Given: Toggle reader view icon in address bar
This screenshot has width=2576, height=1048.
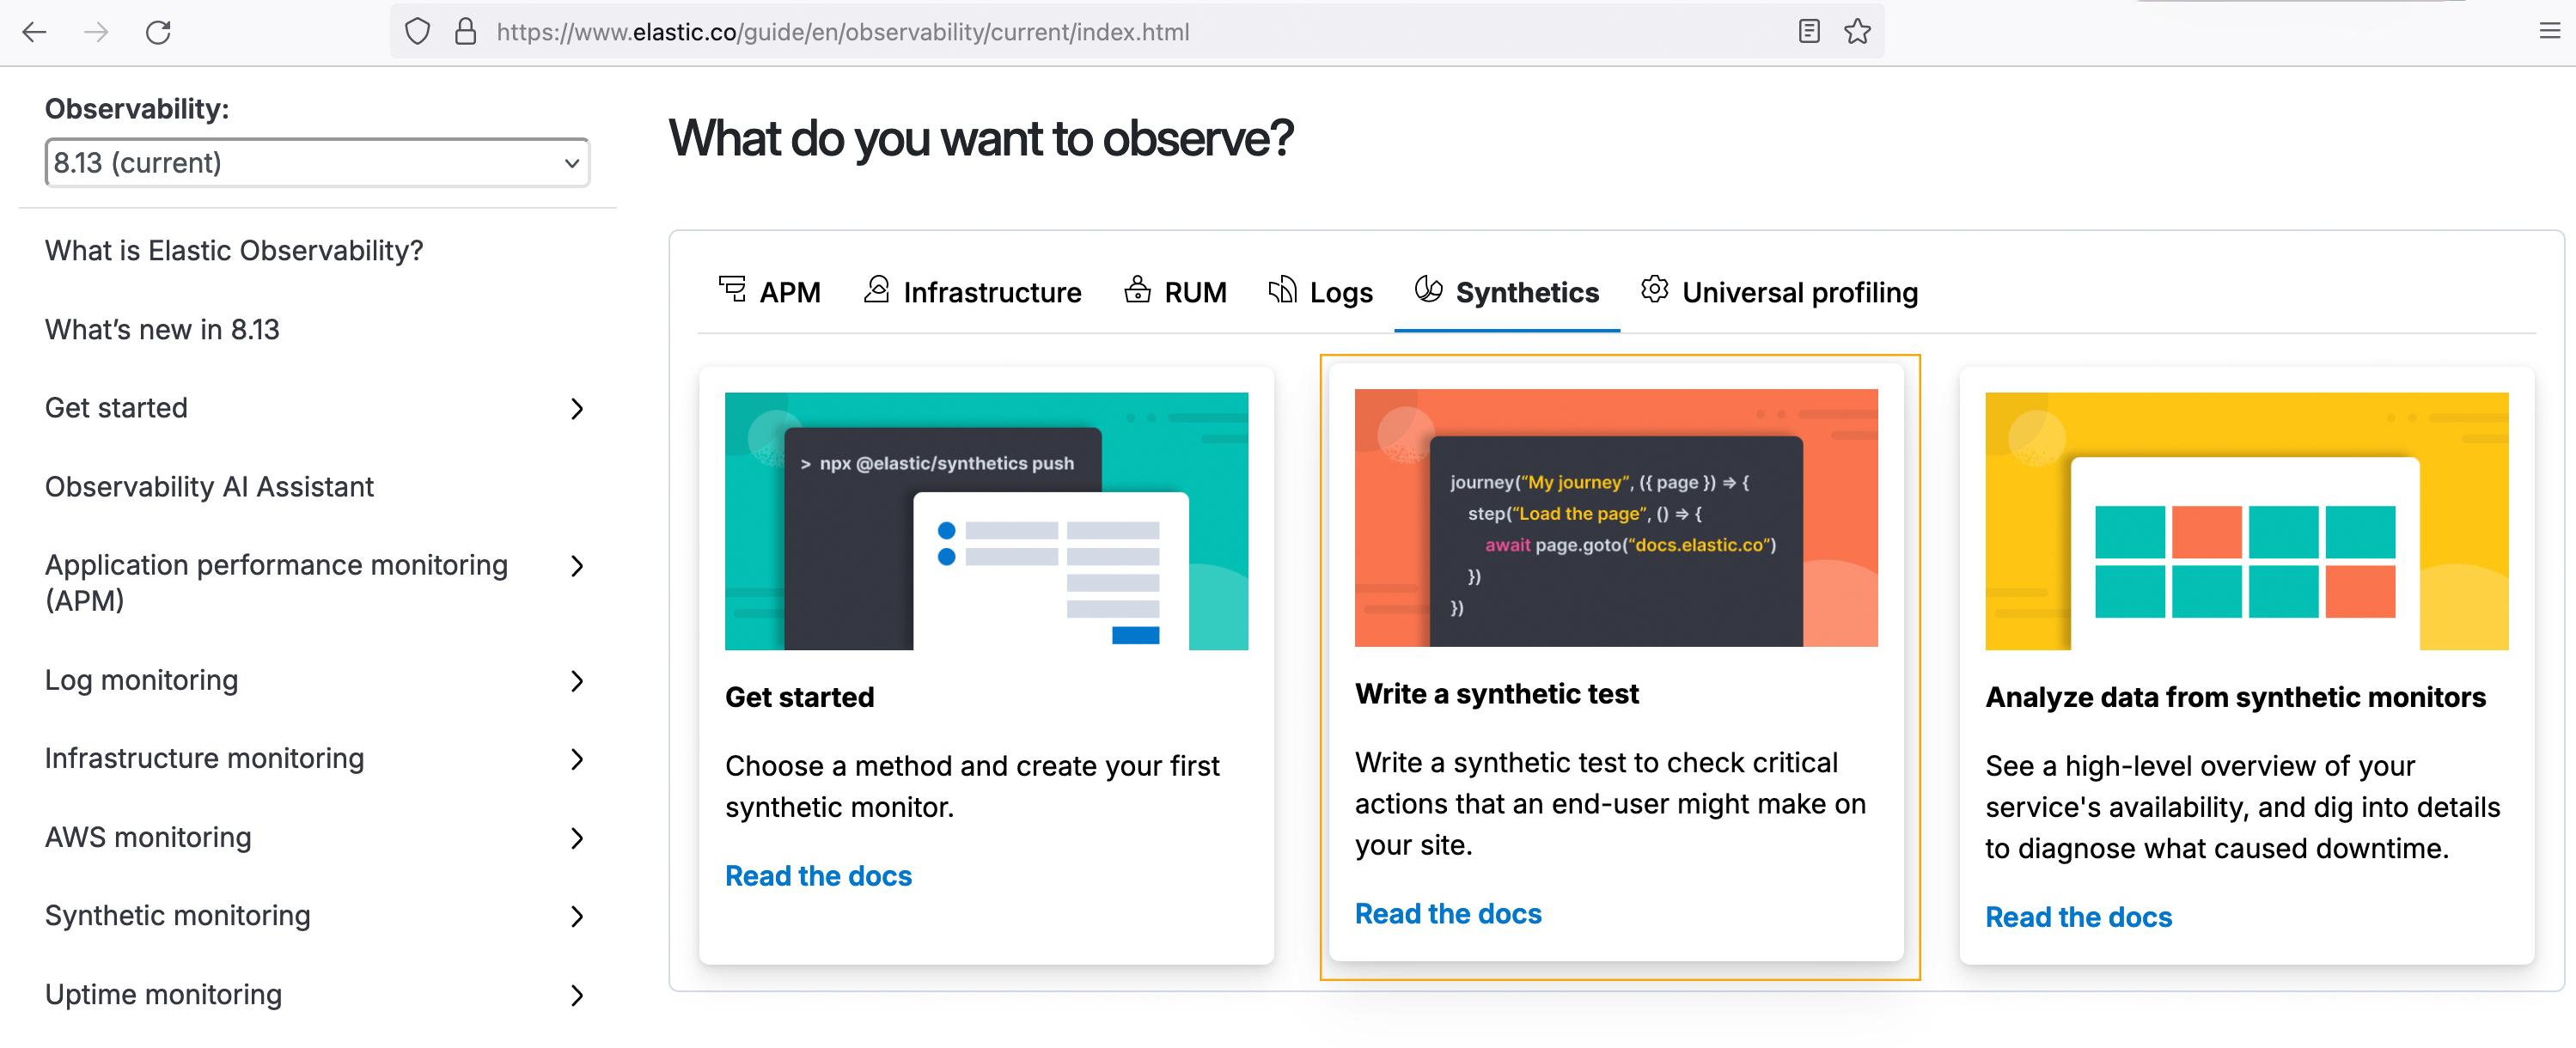Looking at the screenshot, I should (x=1808, y=32).
